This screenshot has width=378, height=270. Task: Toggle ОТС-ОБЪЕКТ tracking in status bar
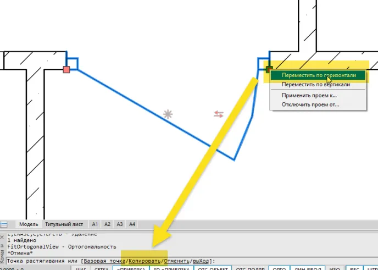point(213,268)
